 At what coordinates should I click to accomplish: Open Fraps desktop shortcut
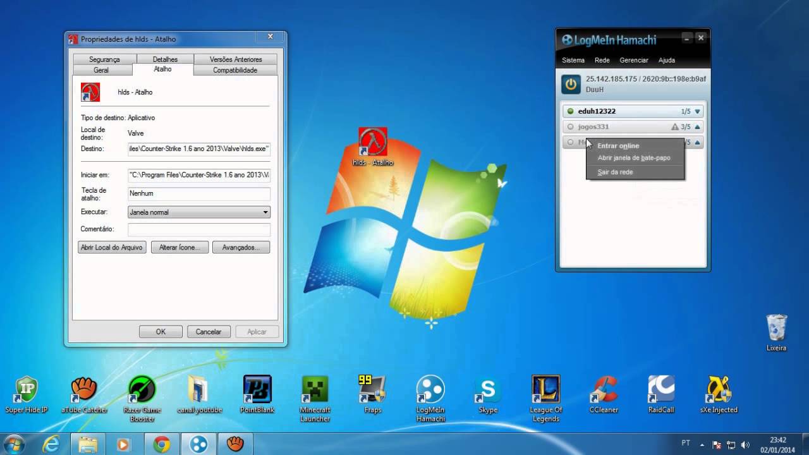tap(372, 395)
